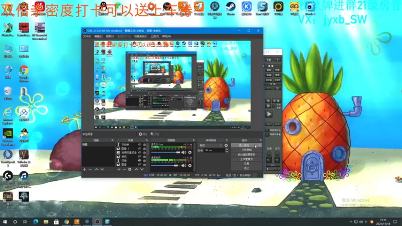Viewport: 402px width, 226px height.
Task: Click 麦克风/Aux volume slider
Action: pyautogui.click(x=166, y=153)
